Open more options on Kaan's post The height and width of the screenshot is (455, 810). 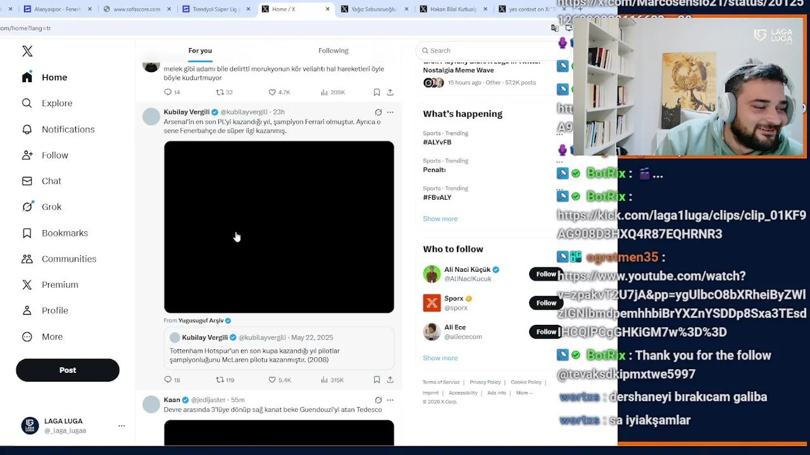click(390, 400)
